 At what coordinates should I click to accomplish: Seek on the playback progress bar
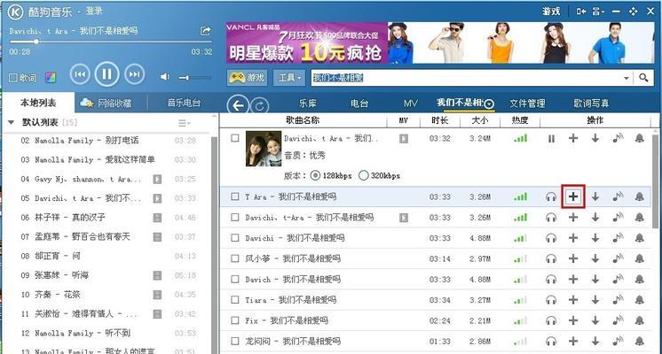point(111,42)
